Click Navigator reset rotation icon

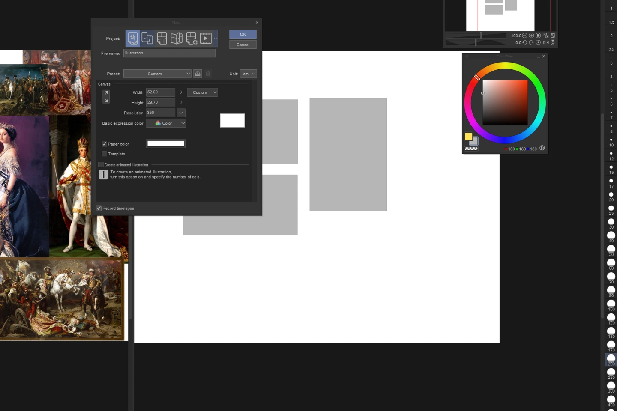coord(538,42)
